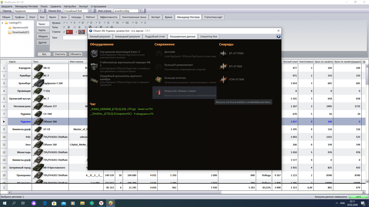The image size is (369, 207).
Task: Click blue play arrow in dialog tab bar
Action: (278, 36)
